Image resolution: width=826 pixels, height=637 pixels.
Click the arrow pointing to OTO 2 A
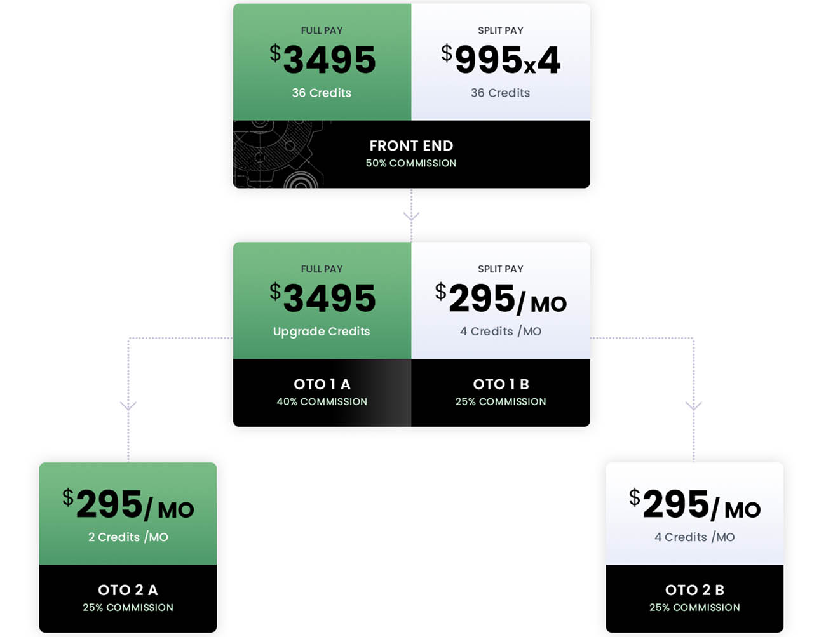[x=128, y=405]
